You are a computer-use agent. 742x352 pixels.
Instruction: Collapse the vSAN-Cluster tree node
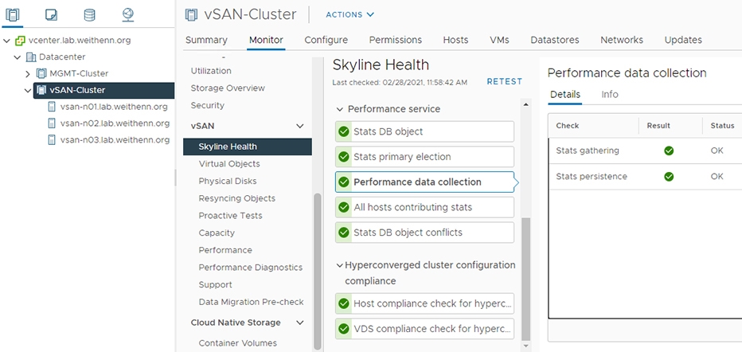coord(28,90)
